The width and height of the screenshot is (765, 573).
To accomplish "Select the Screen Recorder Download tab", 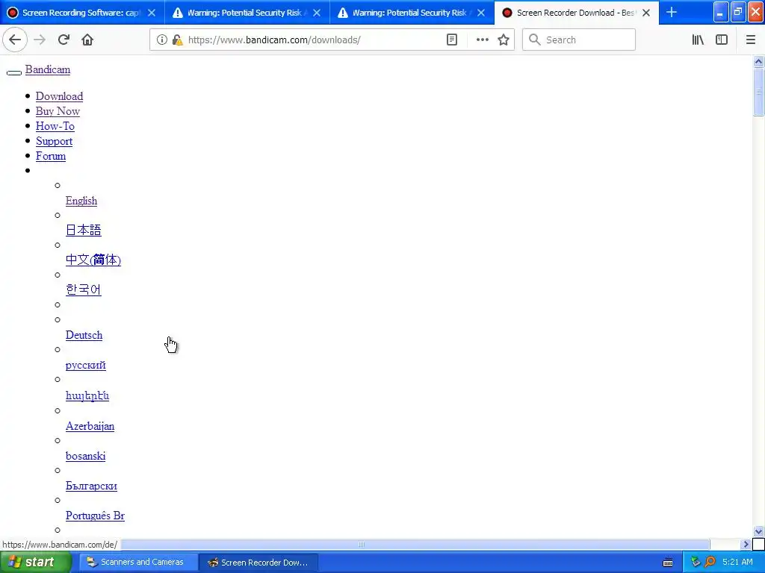I will (576, 13).
